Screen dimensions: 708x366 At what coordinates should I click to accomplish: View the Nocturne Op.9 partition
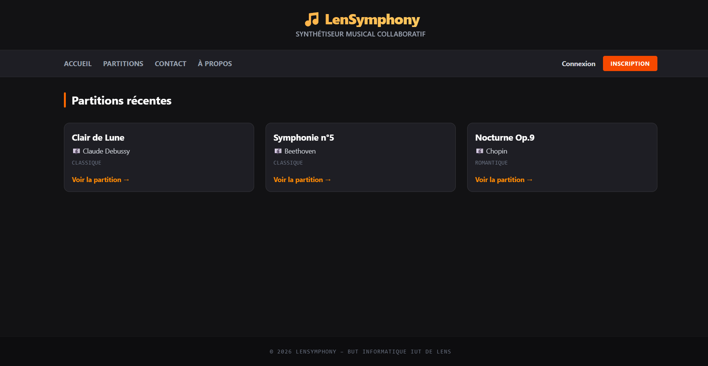tap(504, 179)
